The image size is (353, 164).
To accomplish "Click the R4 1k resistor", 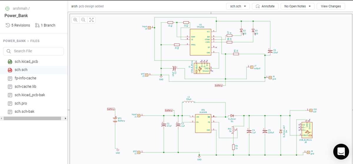I will coord(233,147).
